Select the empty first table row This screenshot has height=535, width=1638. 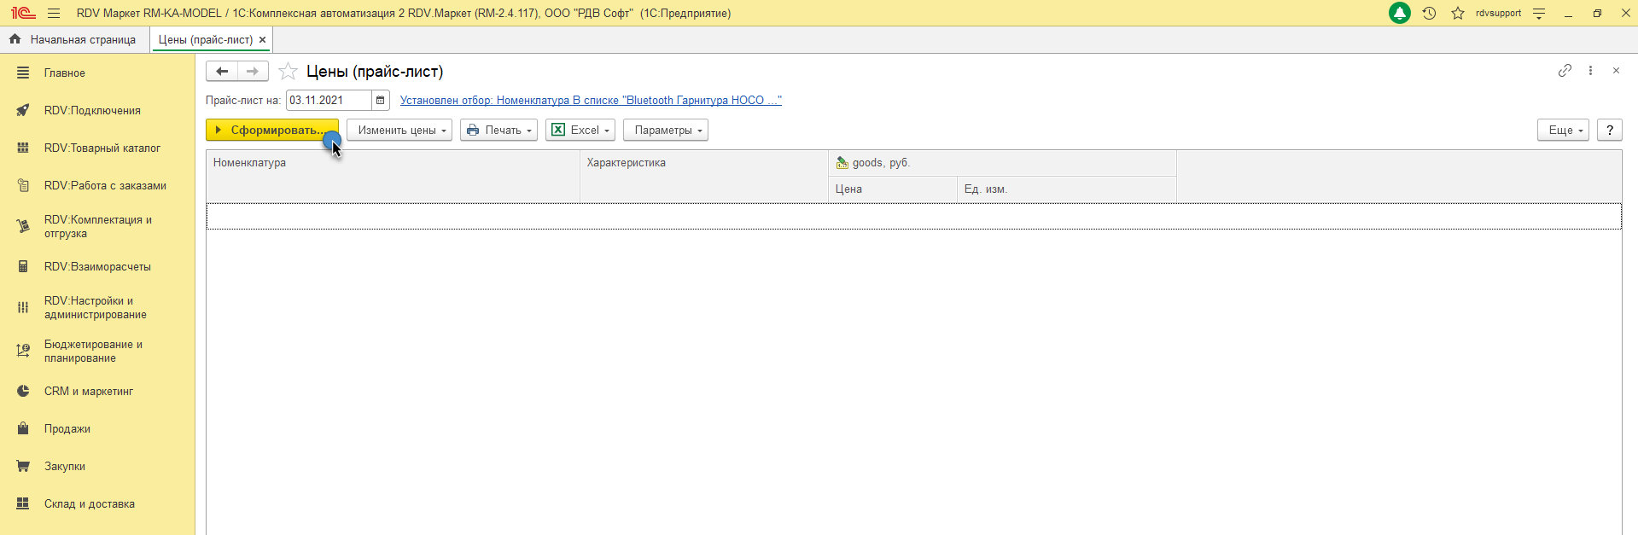[x=913, y=216]
